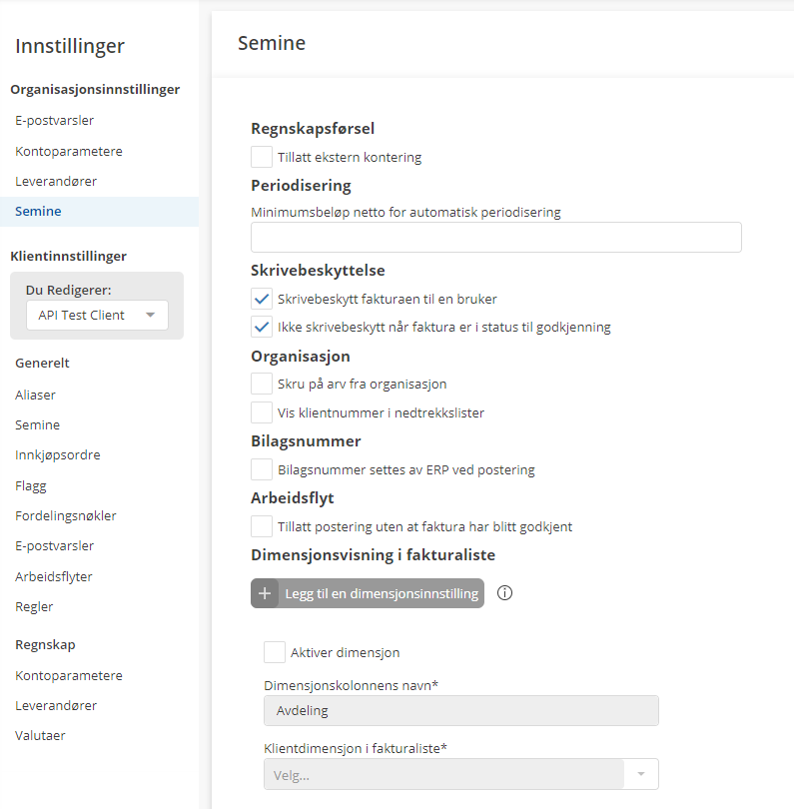Open the Fordelingsnøkler settings page

click(x=66, y=516)
